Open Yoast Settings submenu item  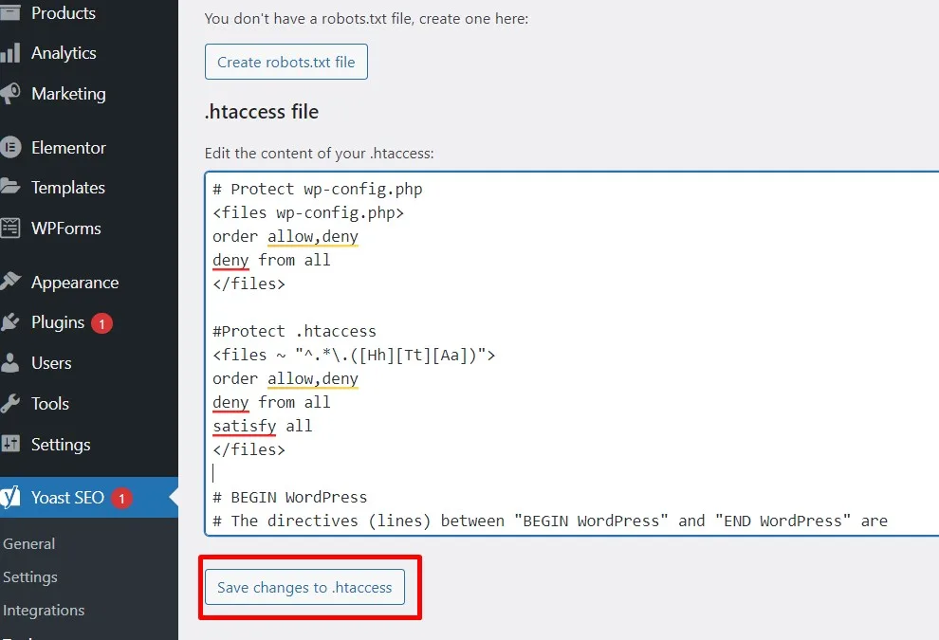[x=30, y=577]
